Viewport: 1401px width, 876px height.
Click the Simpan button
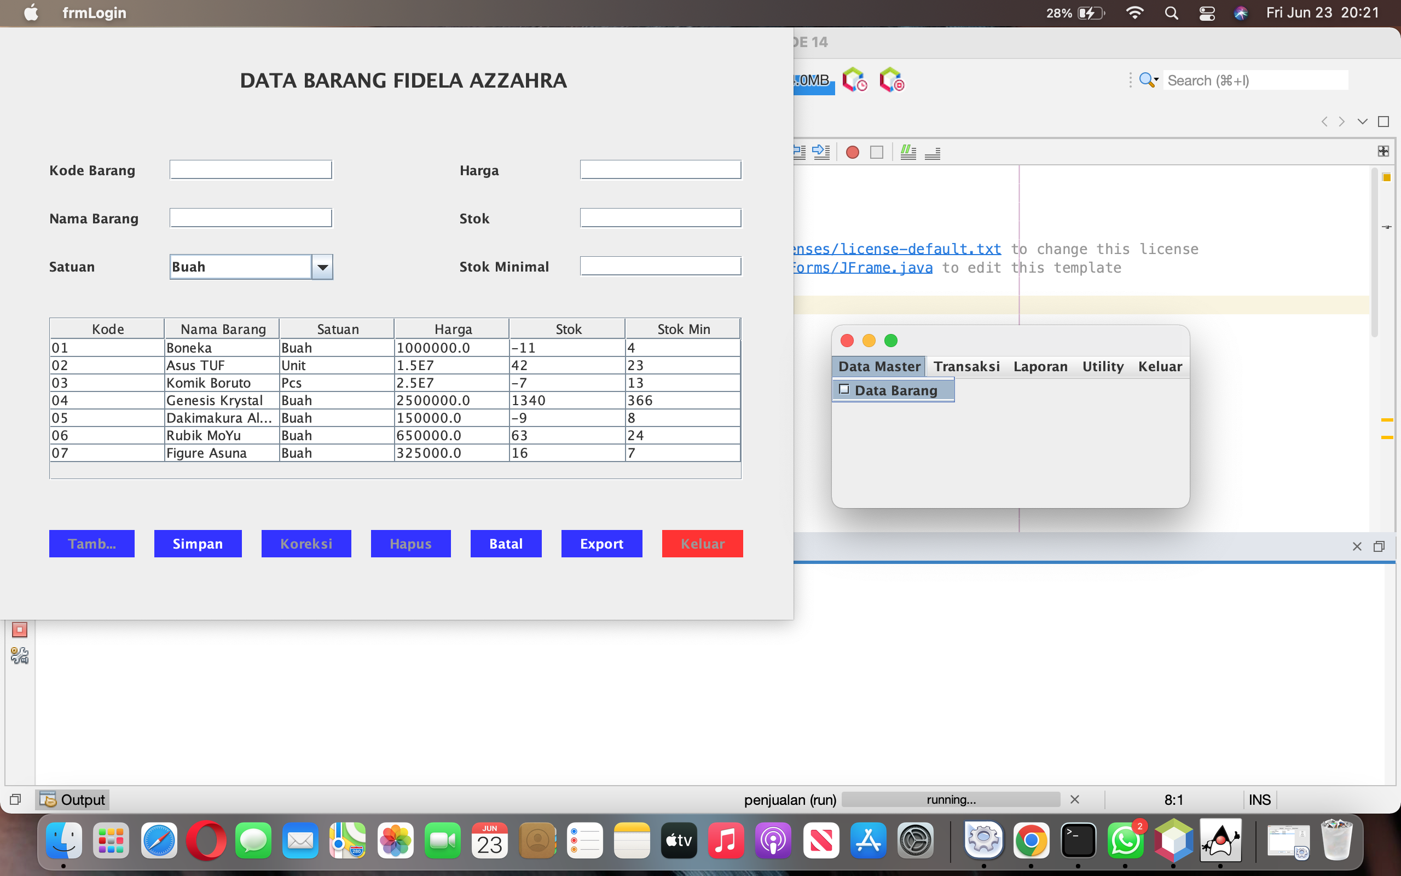[x=198, y=544]
